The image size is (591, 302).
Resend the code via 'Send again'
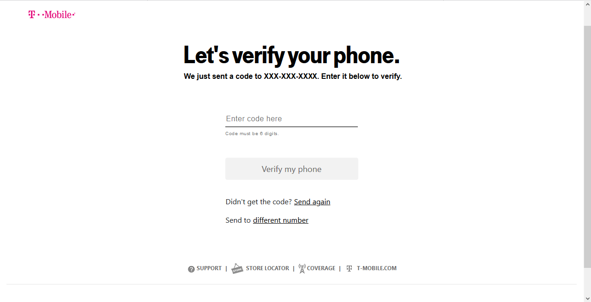point(312,202)
